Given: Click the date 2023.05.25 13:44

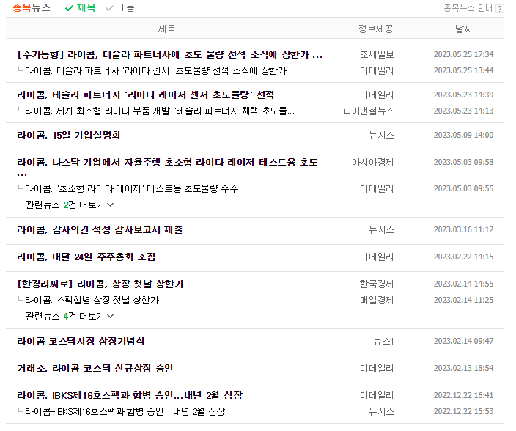Looking at the screenshot, I should (x=463, y=71).
